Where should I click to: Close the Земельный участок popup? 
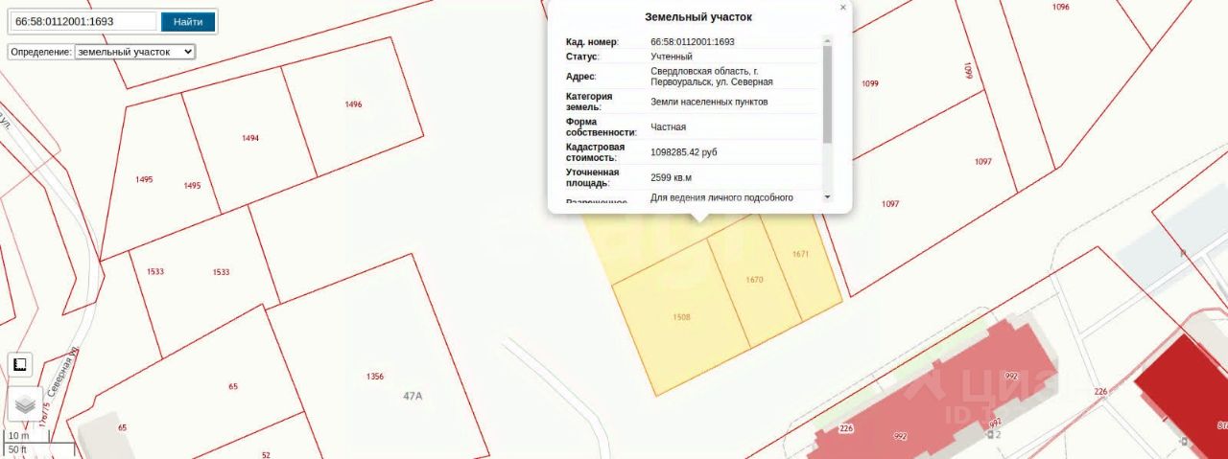[843, 8]
